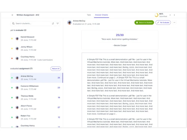
Task: Open sort order options icon
Action: (53, 24)
